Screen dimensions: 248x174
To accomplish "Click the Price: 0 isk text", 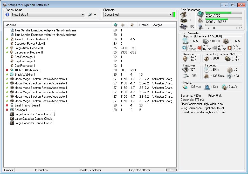I will pos(215,96).
